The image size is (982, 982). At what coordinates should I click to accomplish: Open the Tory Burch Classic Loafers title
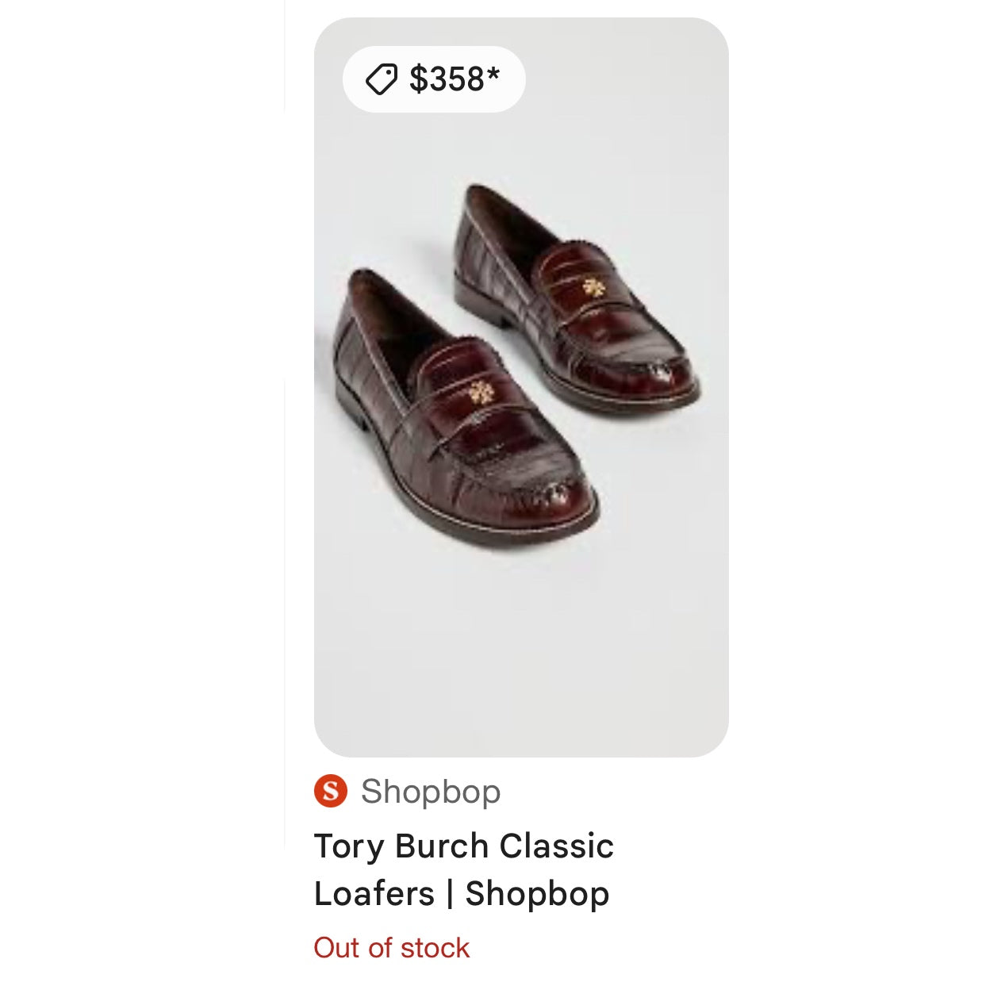[464, 869]
